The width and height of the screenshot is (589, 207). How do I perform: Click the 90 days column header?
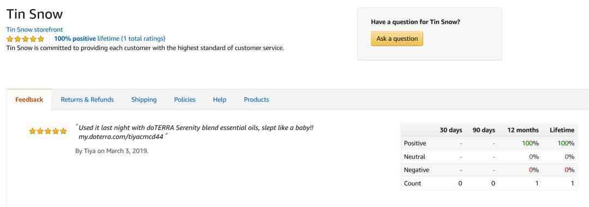[484, 130]
